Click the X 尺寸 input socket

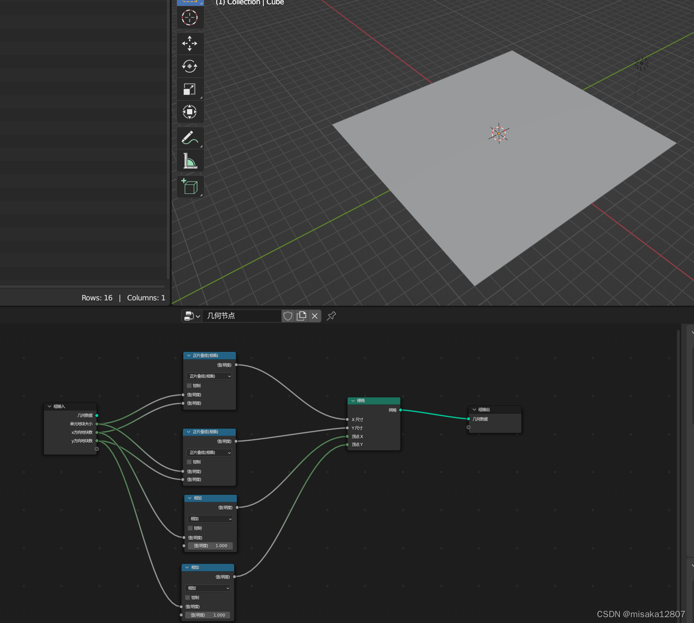click(348, 420)
